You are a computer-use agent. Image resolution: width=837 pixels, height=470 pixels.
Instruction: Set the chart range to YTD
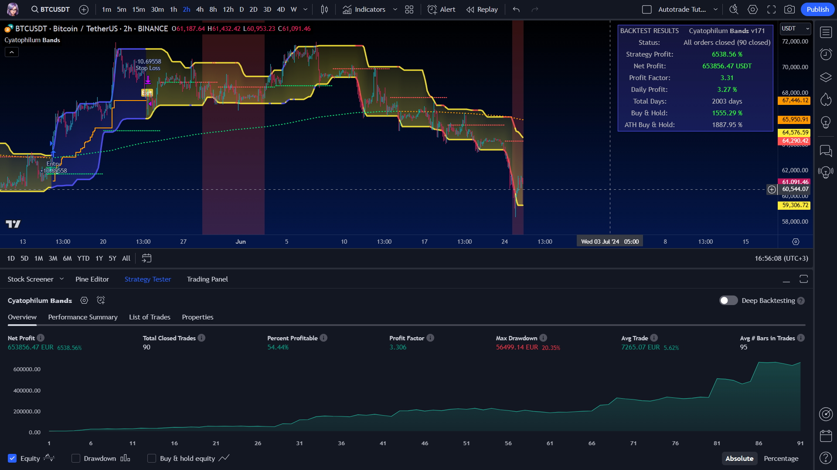point(83,258)
